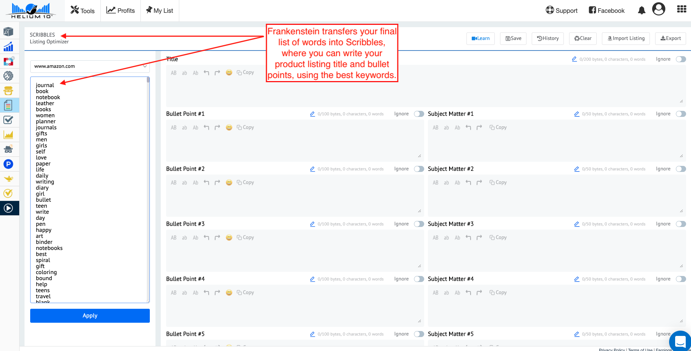Viewport: 691px width, 351px height.
Task: Click the play button at sidebar bottom
Action: (x=8, y=208)
